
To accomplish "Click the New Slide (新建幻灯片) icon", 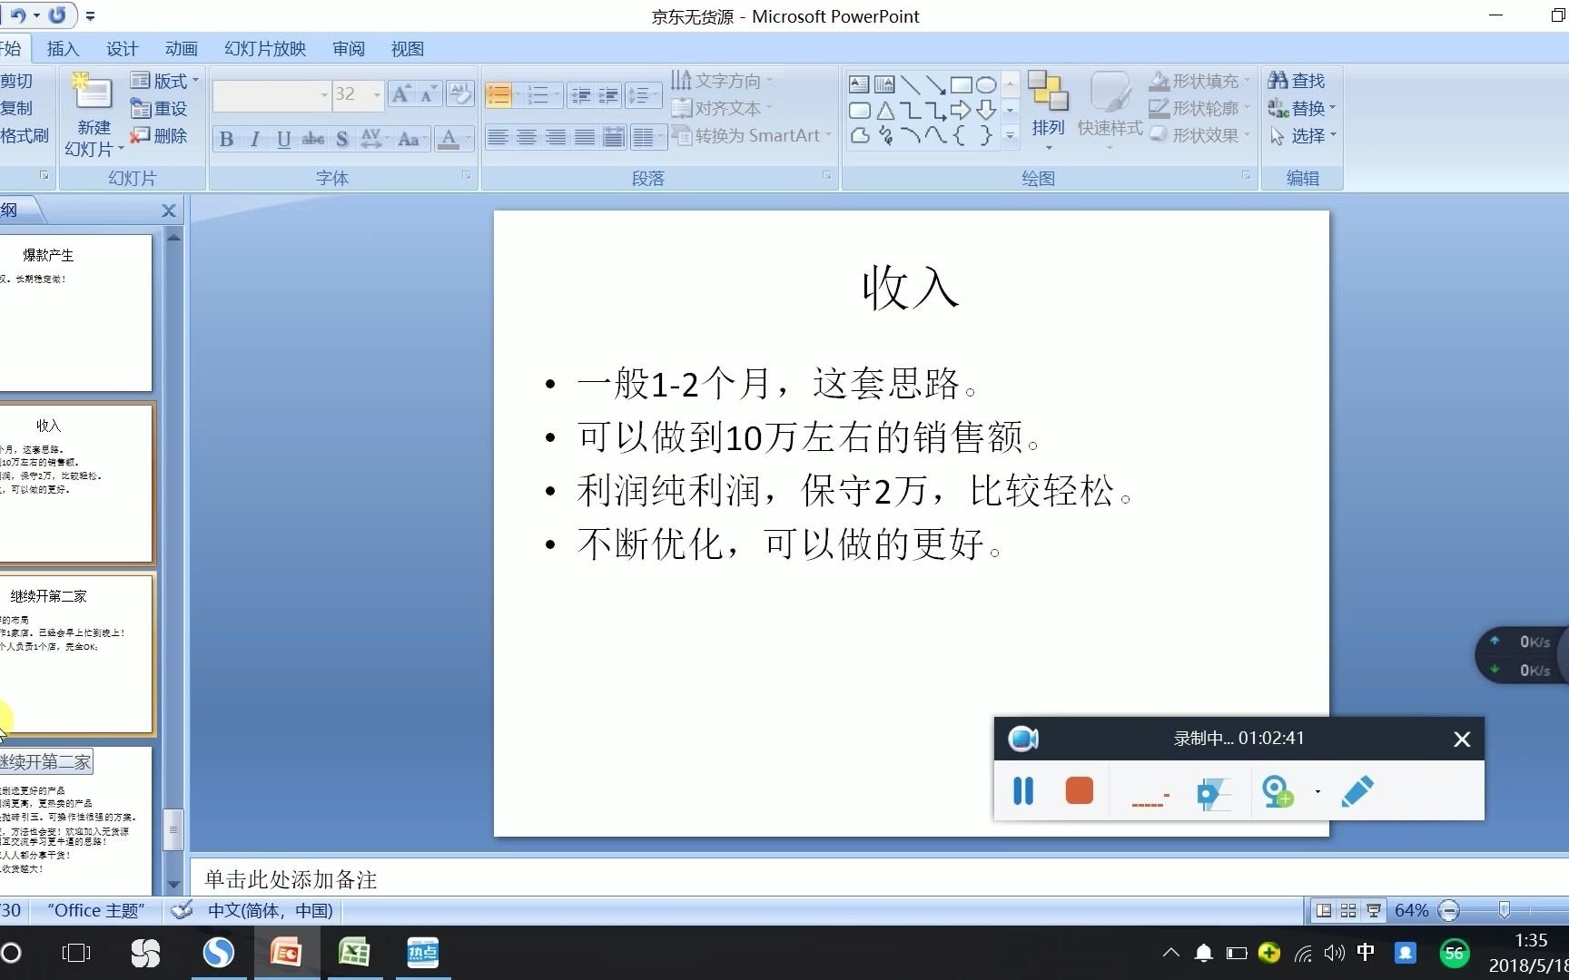I will 92,93.
